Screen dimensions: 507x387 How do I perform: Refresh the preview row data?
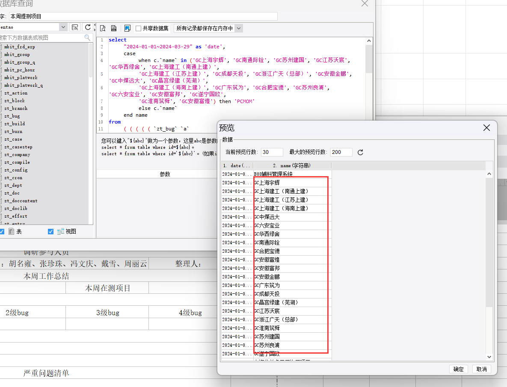360,152
